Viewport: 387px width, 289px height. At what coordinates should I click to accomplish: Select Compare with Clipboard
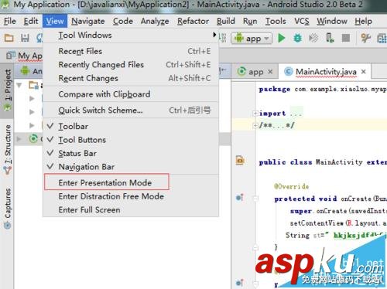point(131,94)
